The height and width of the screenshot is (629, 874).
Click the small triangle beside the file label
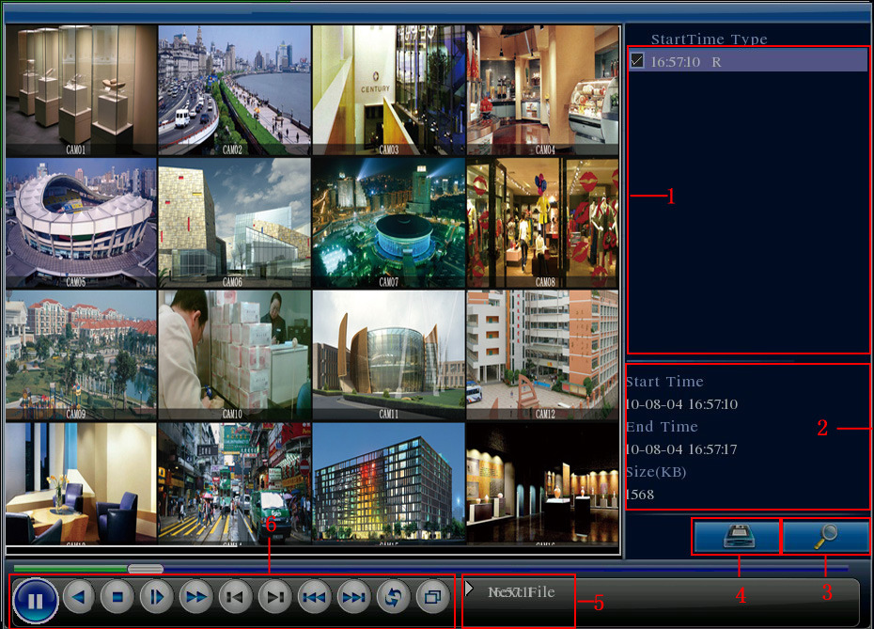pyautogui.click(x=469, y=588)
